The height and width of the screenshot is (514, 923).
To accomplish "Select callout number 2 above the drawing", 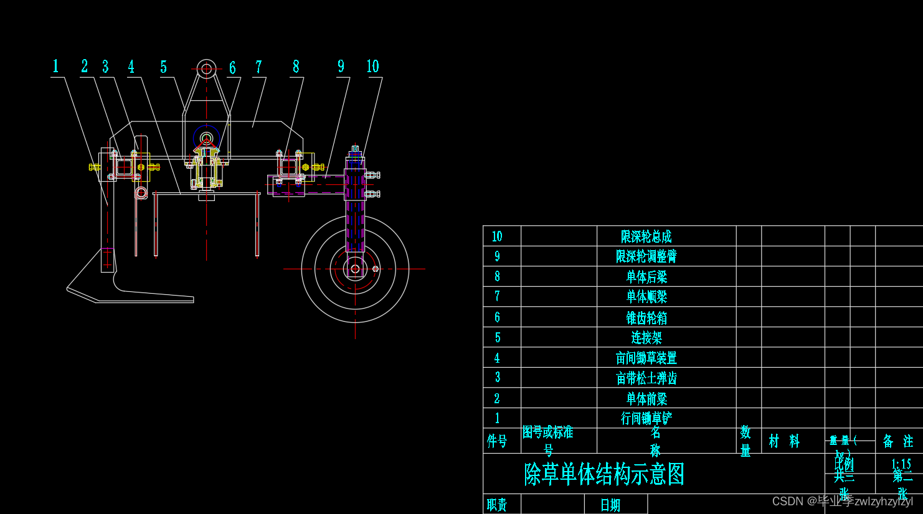I will tap(84, 66).
